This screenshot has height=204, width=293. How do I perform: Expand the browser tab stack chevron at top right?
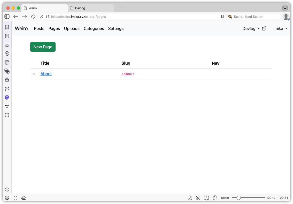pyautogui.click(x=285, y=8)
